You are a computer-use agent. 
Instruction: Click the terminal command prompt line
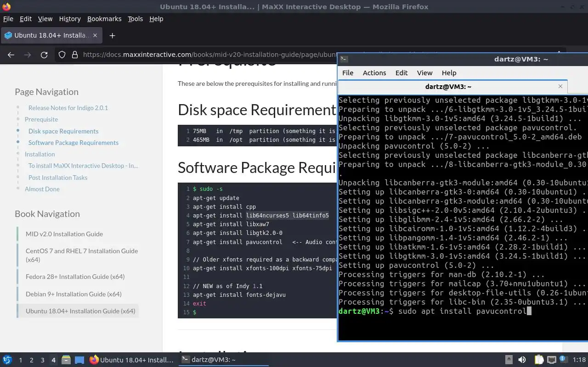pyautogui.click(x=435, y=311)
